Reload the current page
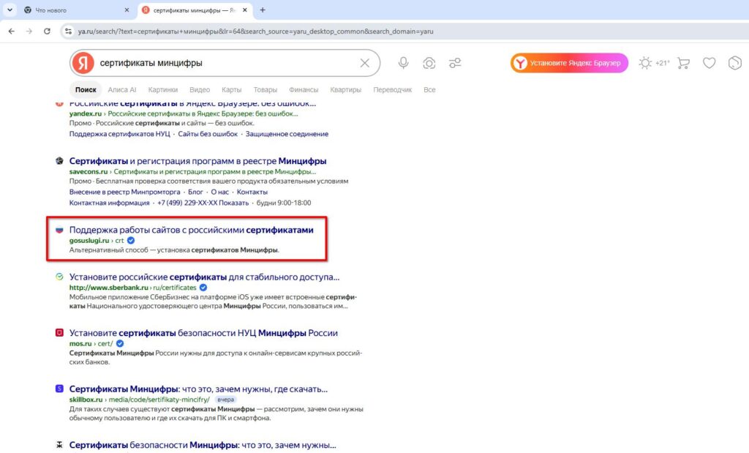This screenshot has height=453, width=749. pyautogui.click(x=47, y=31)
